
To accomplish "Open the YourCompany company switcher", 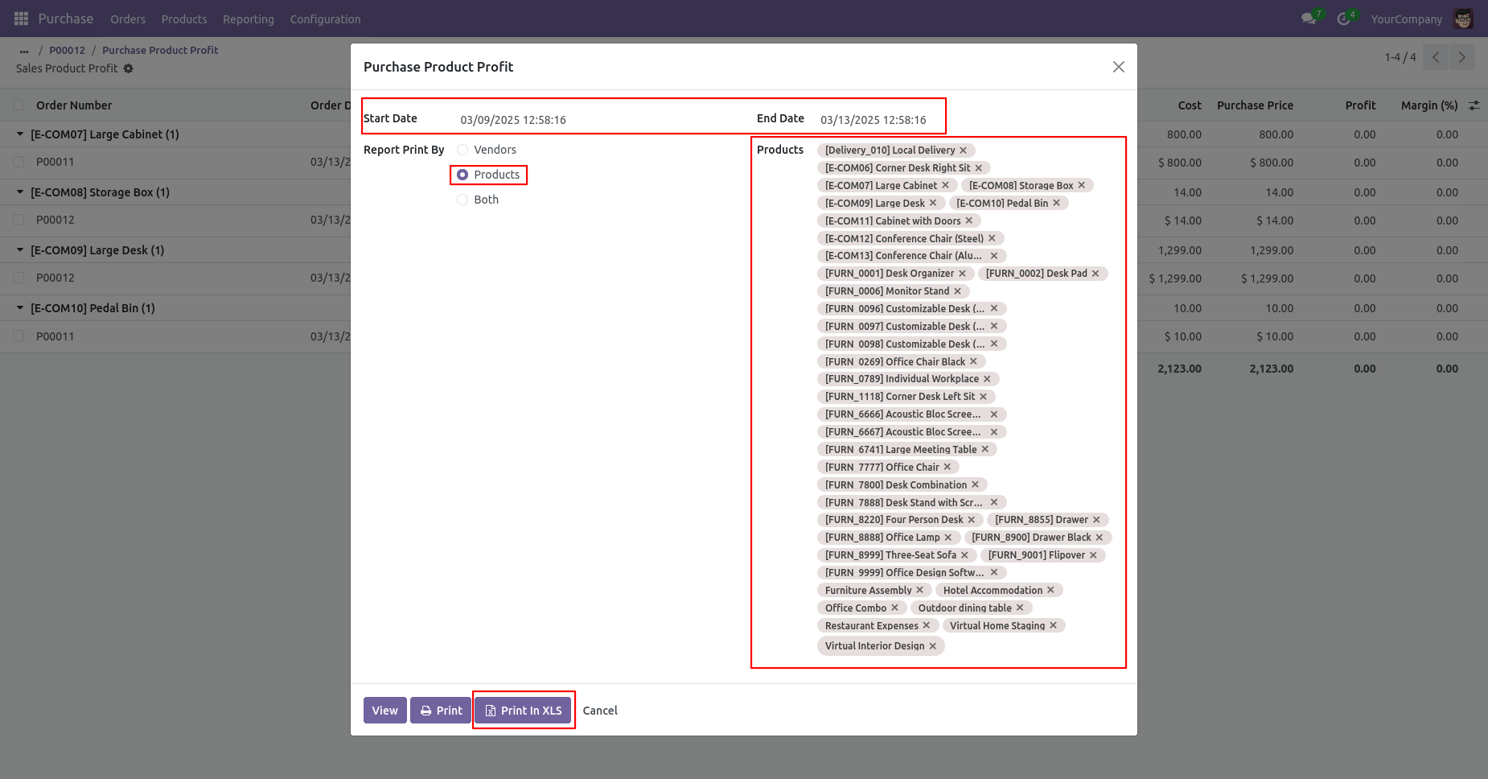I will pos(1406,19).
